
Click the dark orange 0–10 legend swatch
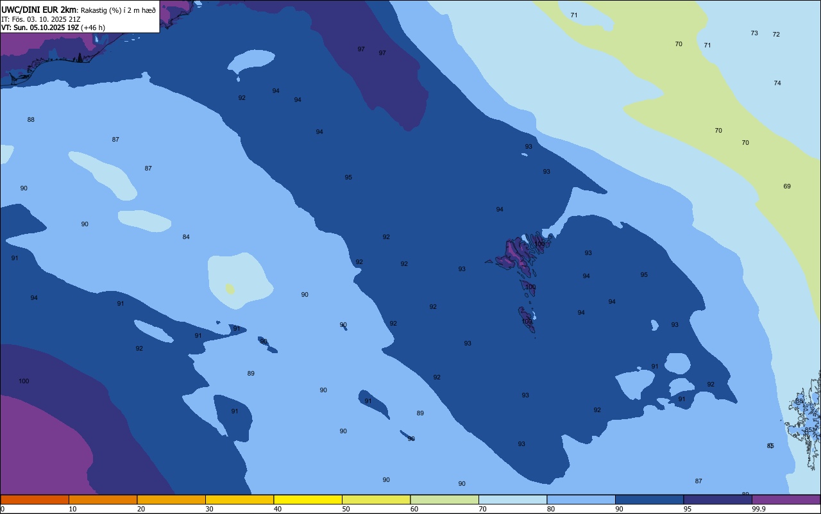tap(35, 499)
